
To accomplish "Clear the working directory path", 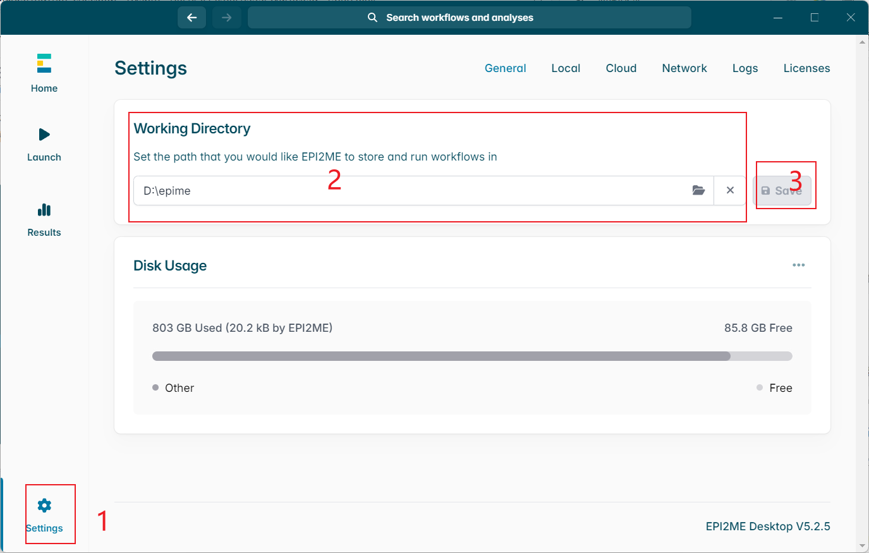I will pyautogui.click(x=730, y=190).
